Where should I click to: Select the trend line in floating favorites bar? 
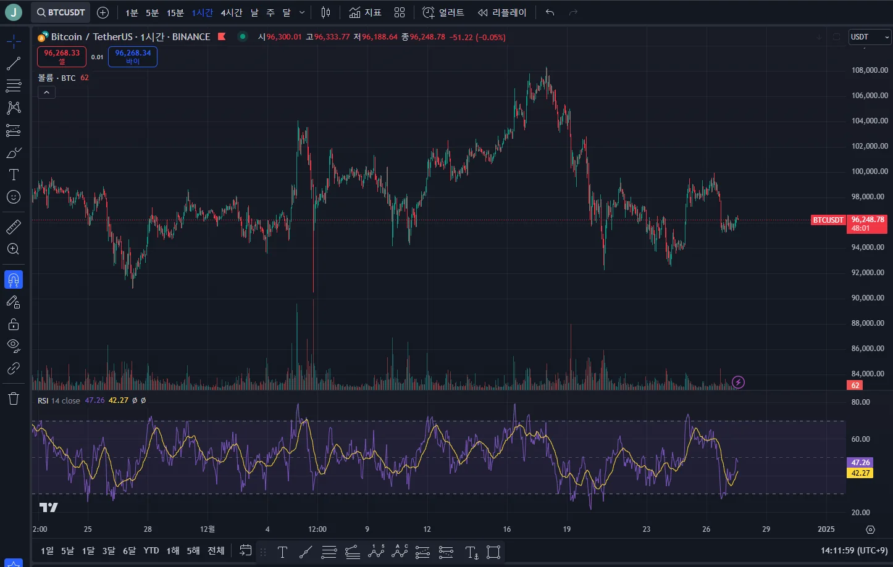pos(306,552)
